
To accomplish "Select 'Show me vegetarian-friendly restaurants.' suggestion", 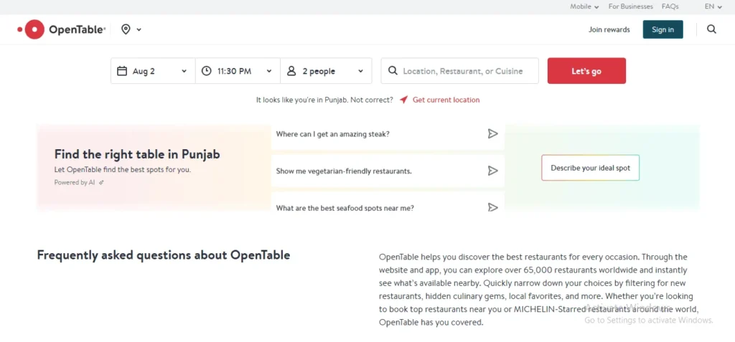I will [x=344, y=171].
